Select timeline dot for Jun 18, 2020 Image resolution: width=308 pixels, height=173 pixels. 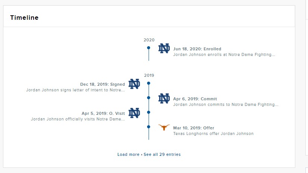(x=149, y=48)
